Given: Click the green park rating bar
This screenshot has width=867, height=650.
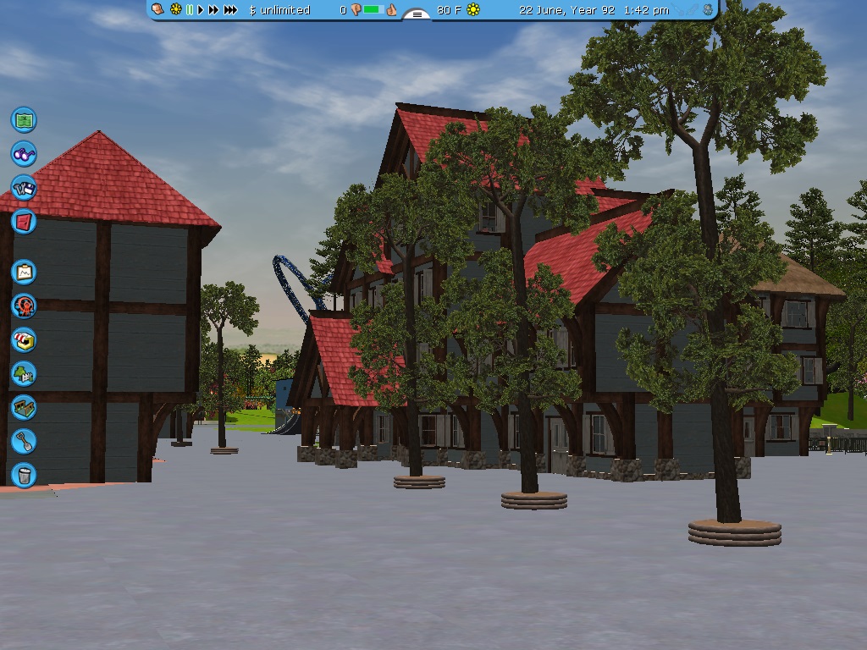Looking at the screenshot, I should 373,10.
